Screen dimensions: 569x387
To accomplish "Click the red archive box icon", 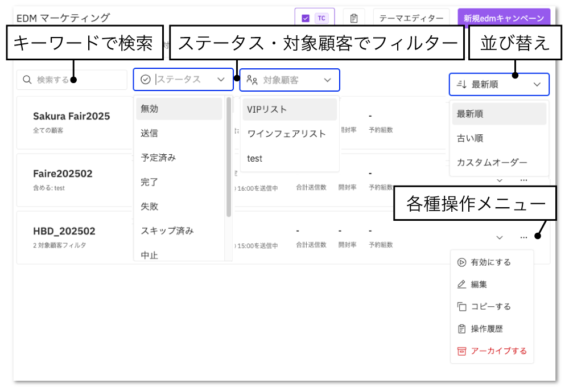I will 461,351.
